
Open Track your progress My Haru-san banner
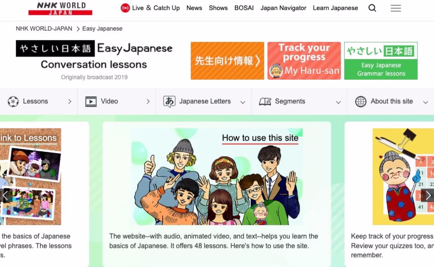[x=304, y=61]
